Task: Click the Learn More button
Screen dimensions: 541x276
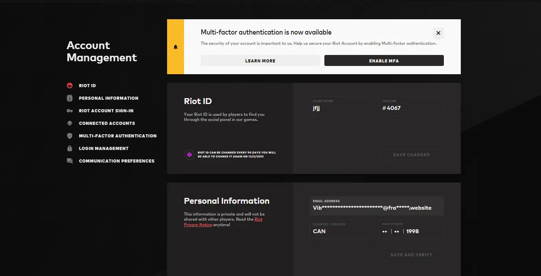Action: 260,61
